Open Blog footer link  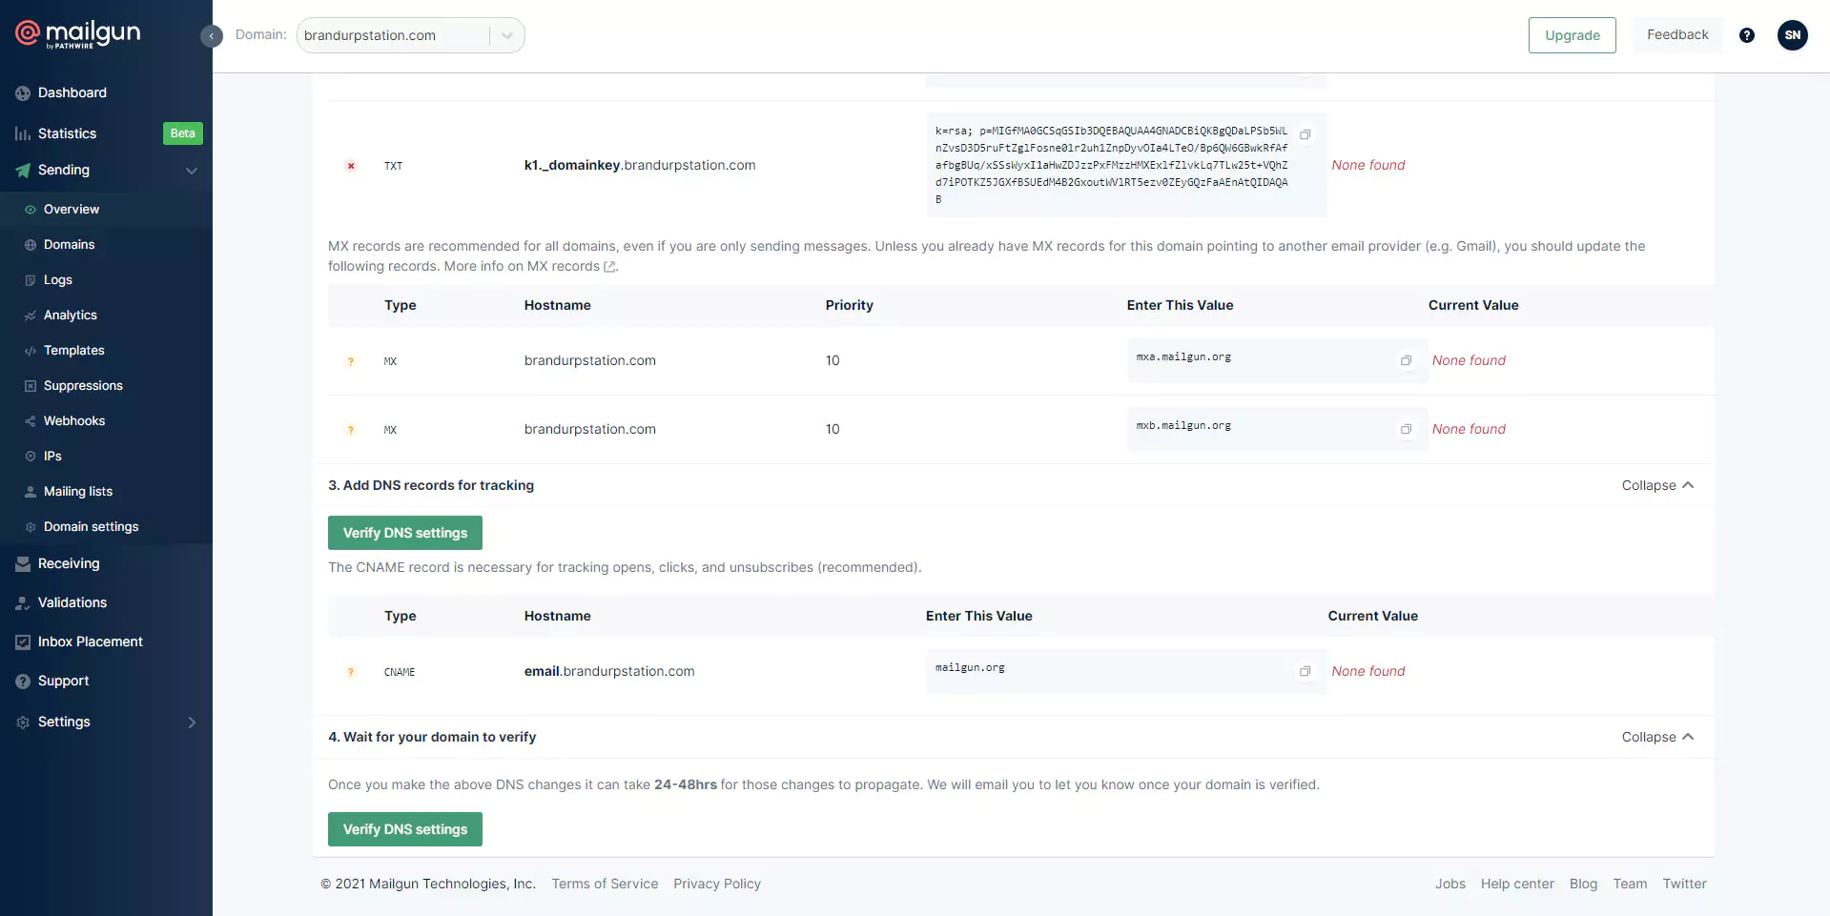(1583, 884)
